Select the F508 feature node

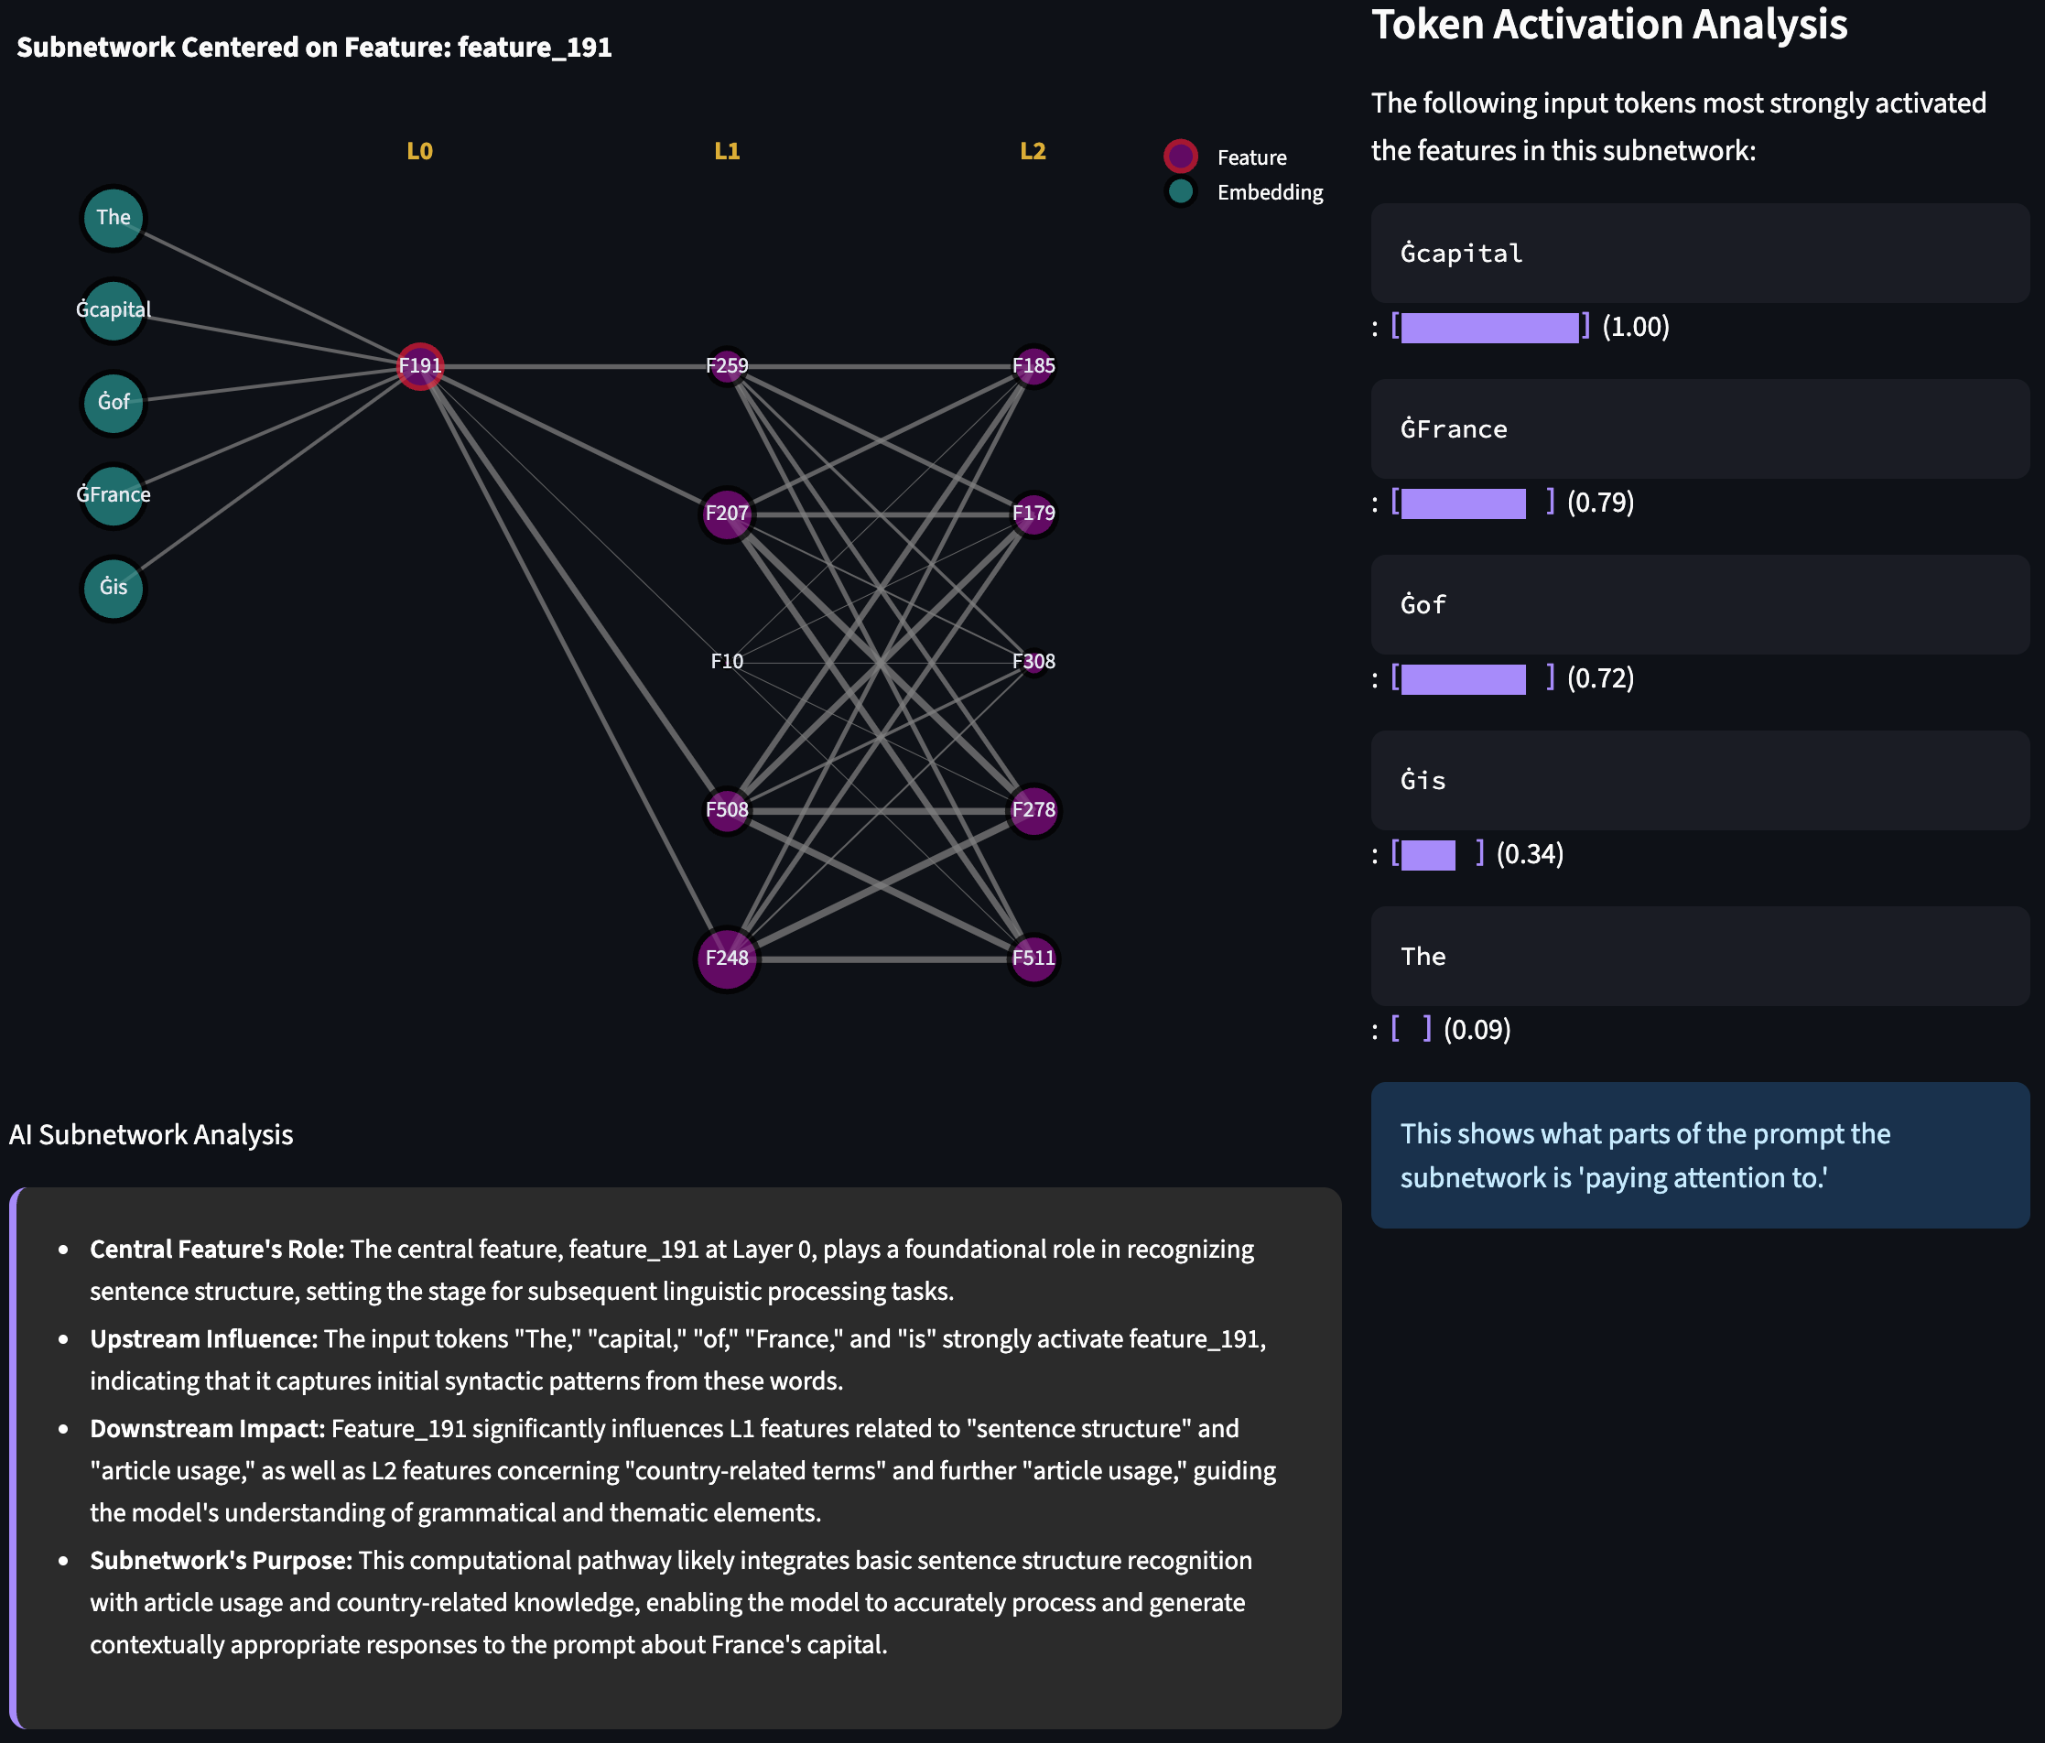(x=727, y=810)
